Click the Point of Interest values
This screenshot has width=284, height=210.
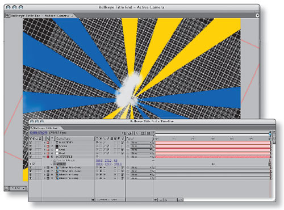107,161
